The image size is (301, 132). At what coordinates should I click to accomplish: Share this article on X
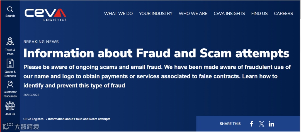261,124
